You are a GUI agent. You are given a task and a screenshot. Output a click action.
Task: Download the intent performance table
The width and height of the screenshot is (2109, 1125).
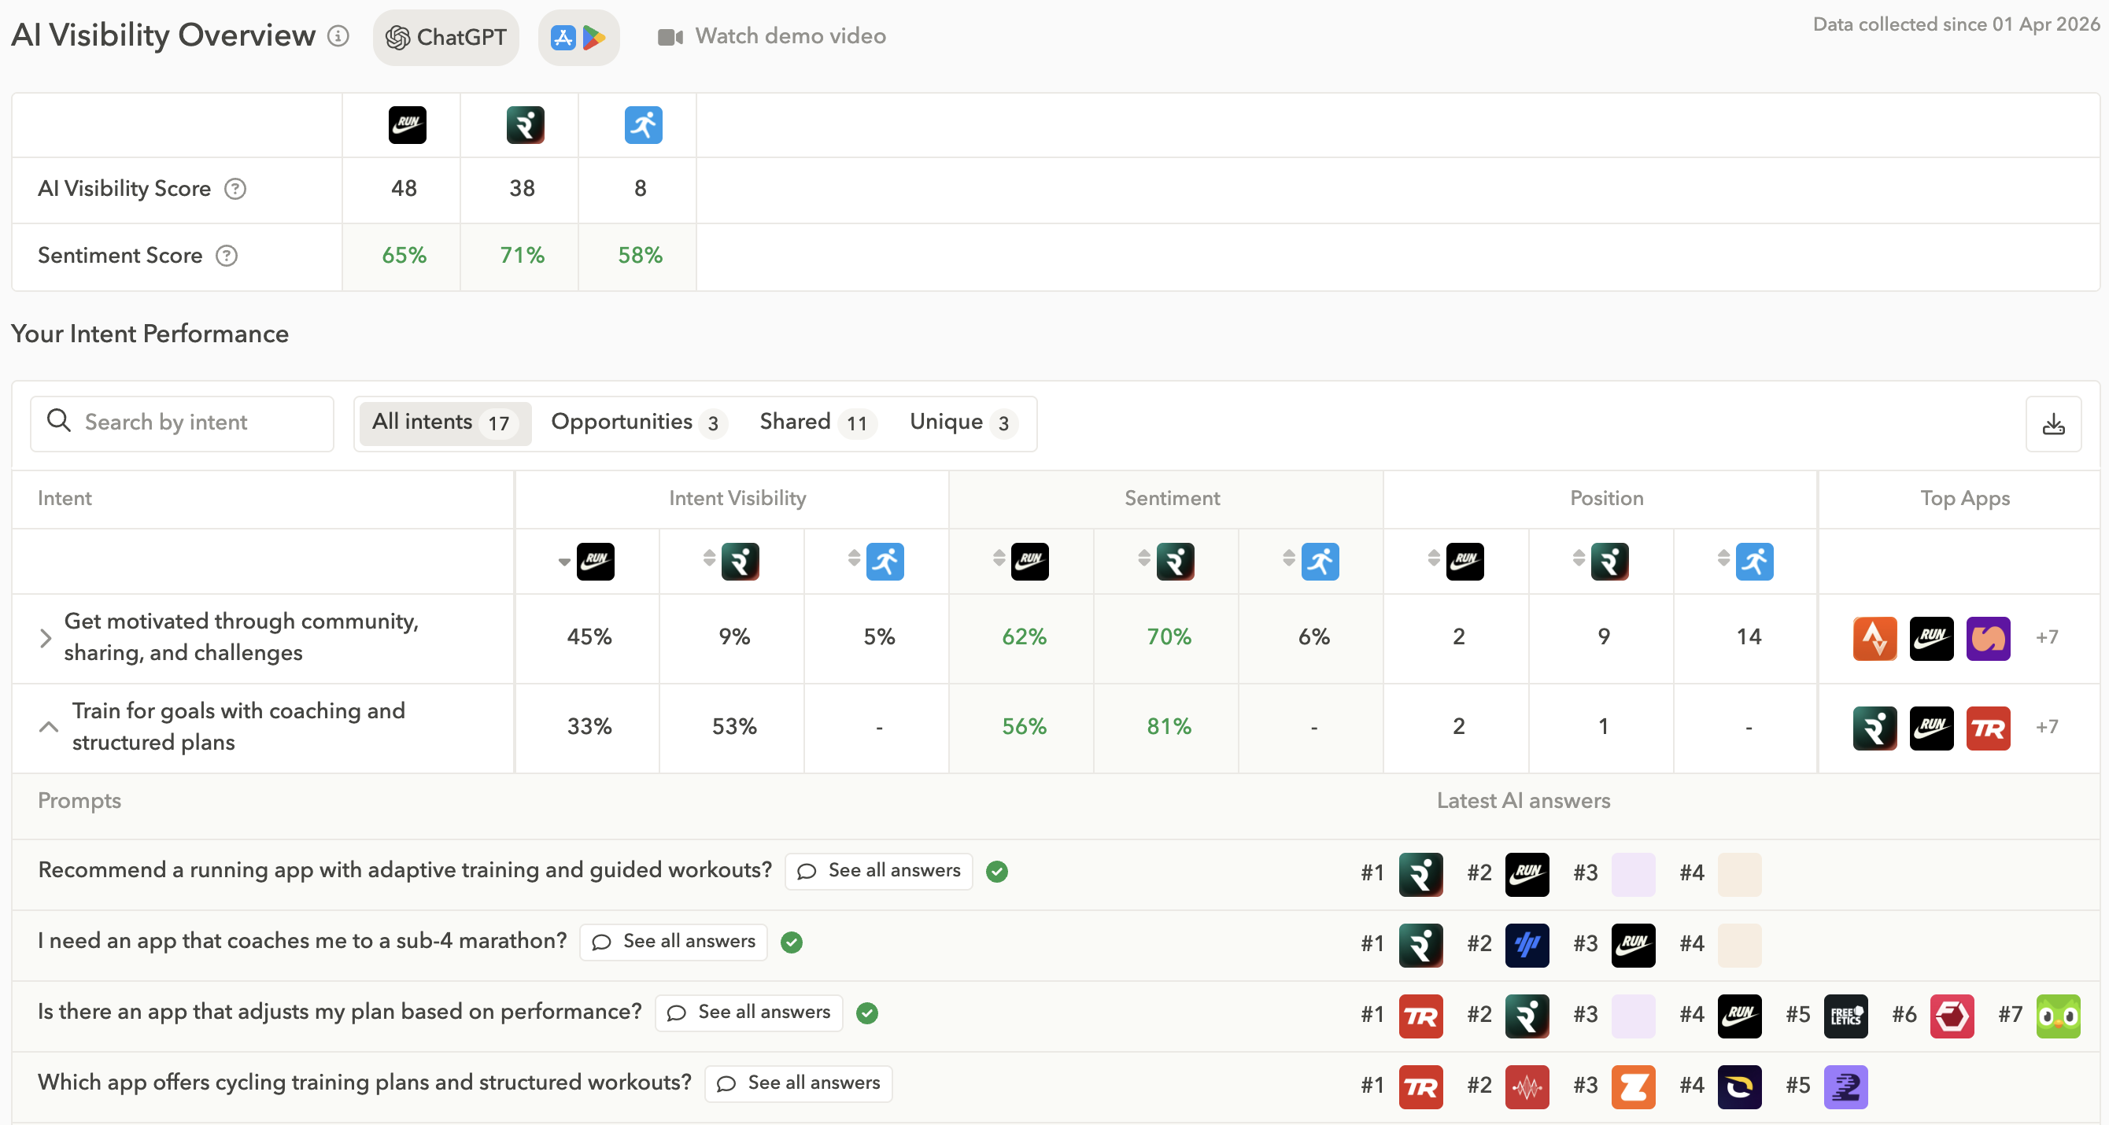tap(2053, 424)
